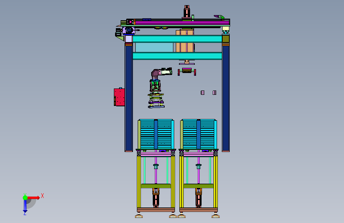This screenshot has width=344, height=223.
Task: Select the lift cylinder under the right frame
Action: pyautogui.click(x=198, y=198)
